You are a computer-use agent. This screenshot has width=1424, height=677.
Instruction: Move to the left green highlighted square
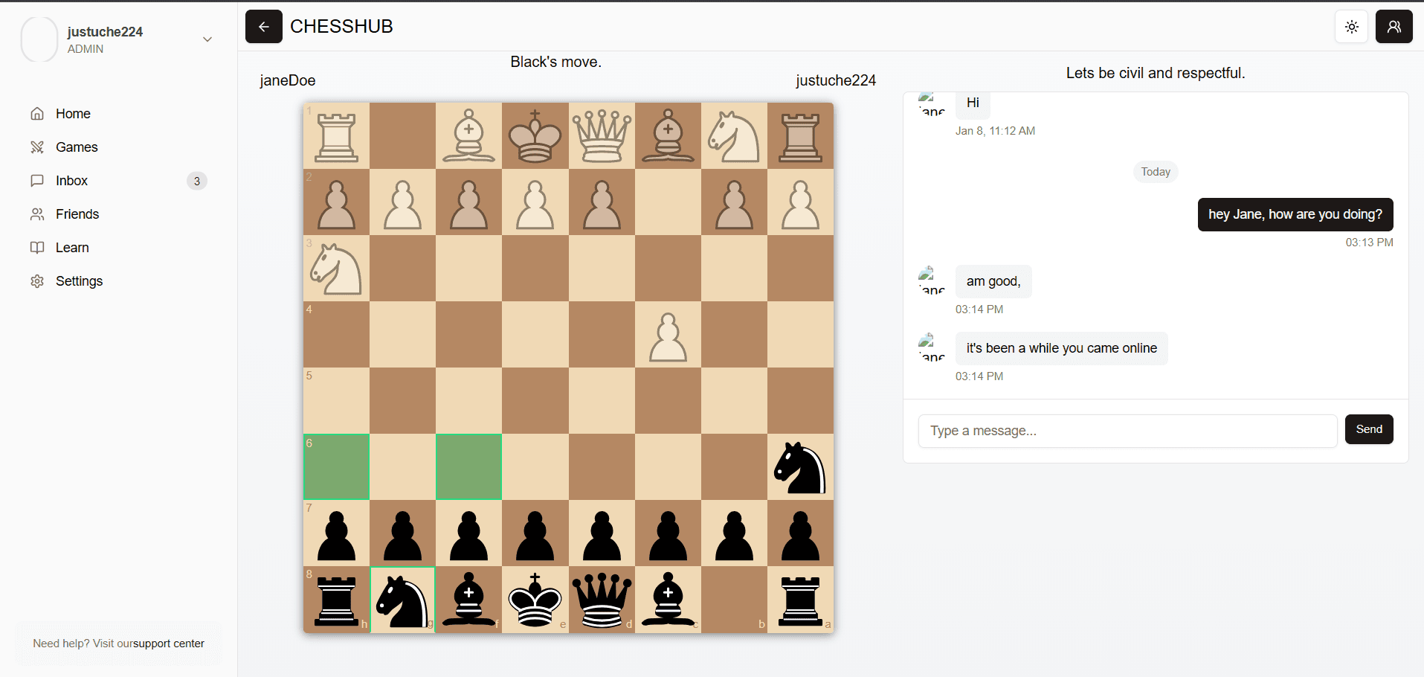(336, 467)
